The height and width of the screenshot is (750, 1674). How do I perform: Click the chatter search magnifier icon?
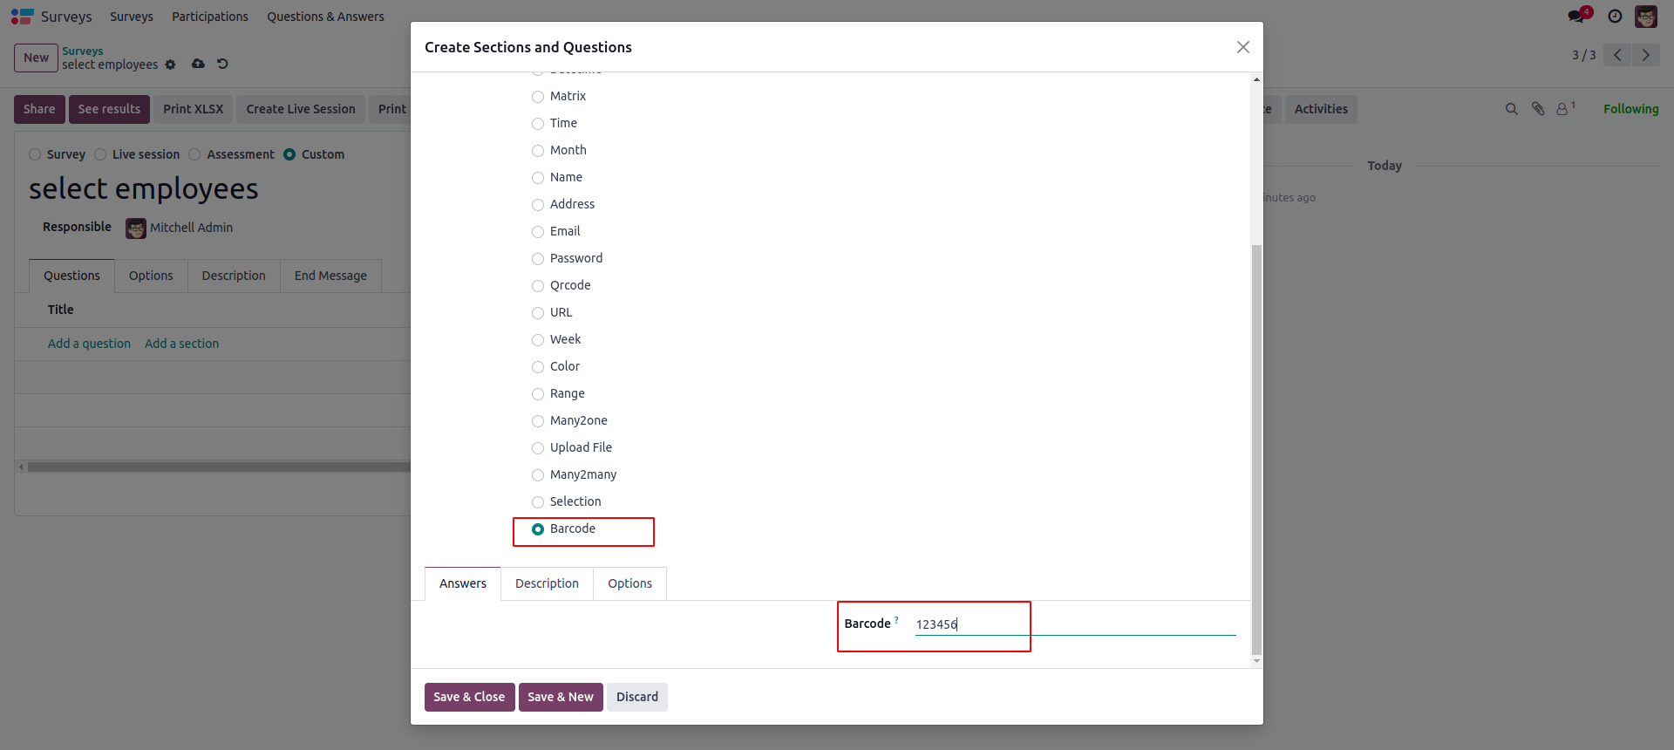click(x=1511, y=109)
